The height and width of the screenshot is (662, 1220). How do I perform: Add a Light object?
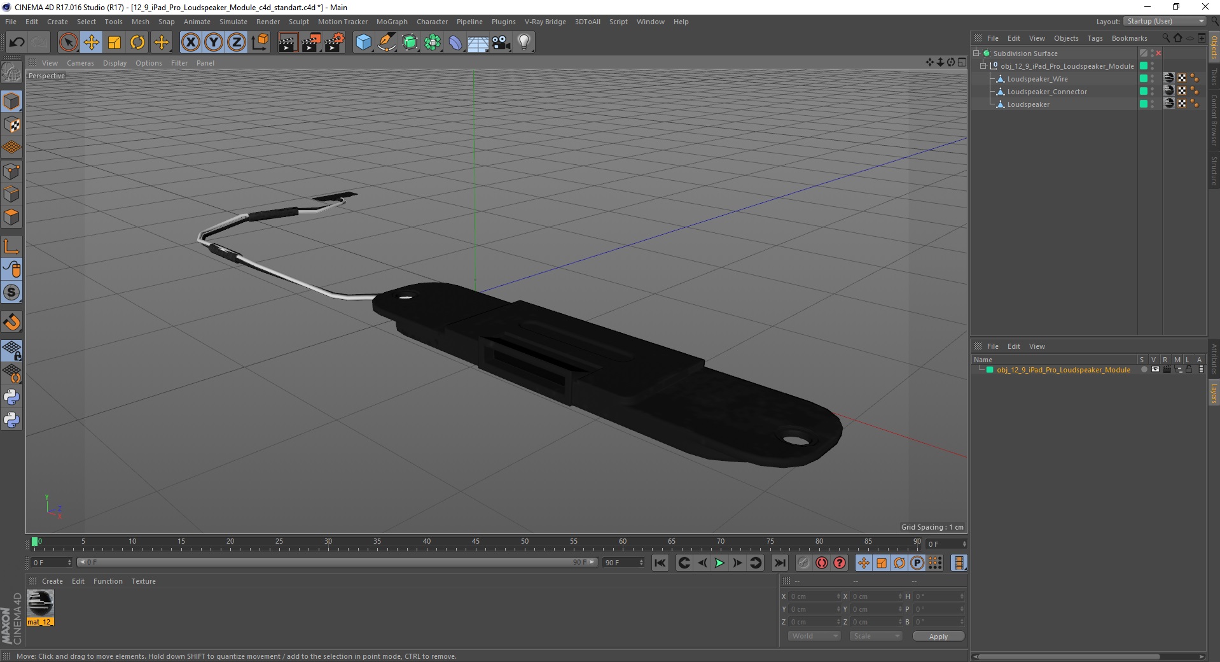coord(524,43)
